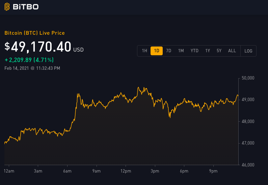The width and height of the screenshot is (268, 185).
Task: Open the BITBO home wordmark
Action: (26, 7)
